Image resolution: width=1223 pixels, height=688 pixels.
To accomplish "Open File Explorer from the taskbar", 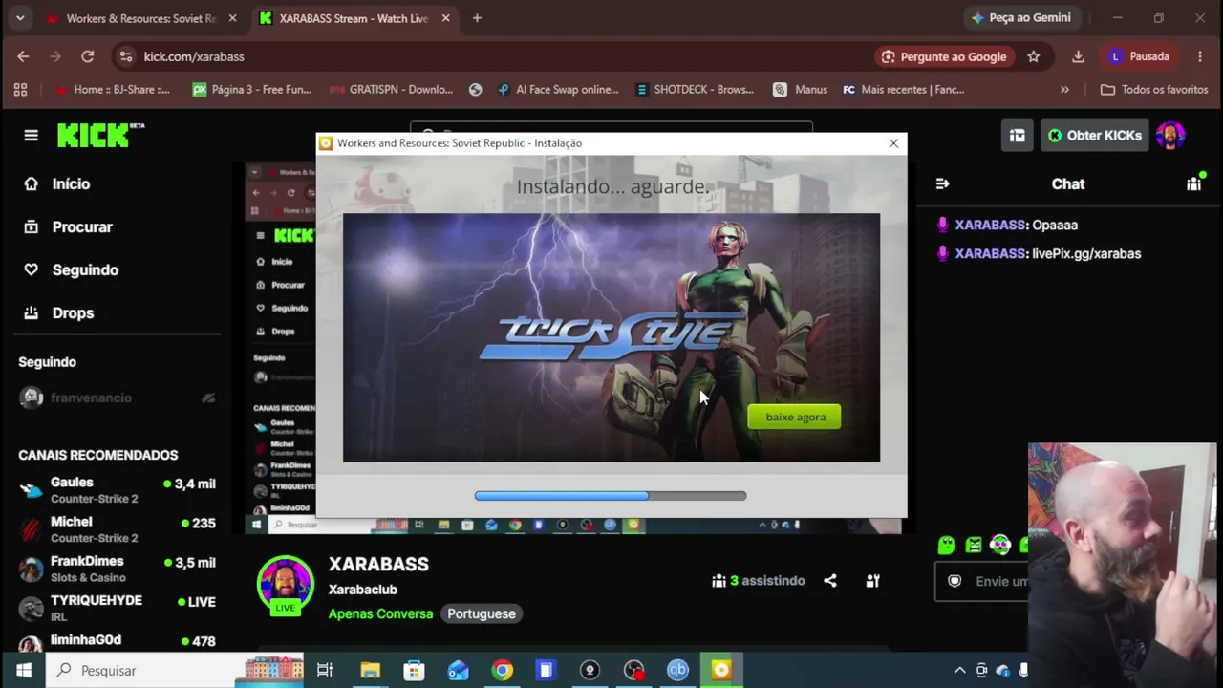I will [x=370, y=670].
